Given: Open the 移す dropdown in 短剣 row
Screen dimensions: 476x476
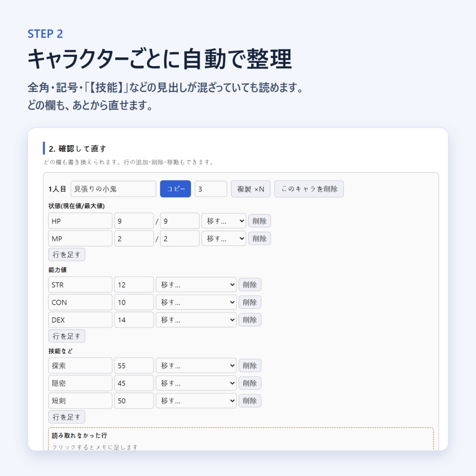Looking at the screenshot, I should (x=196, y=401).
